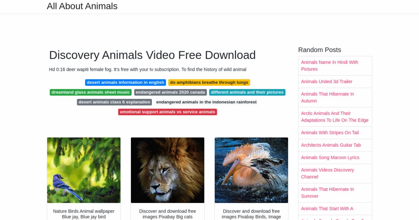Open endangered animals in the indonesian rainforest tag
Image resolution: width=419 pixels, height=220 pixels.
[x=206, y=102]
